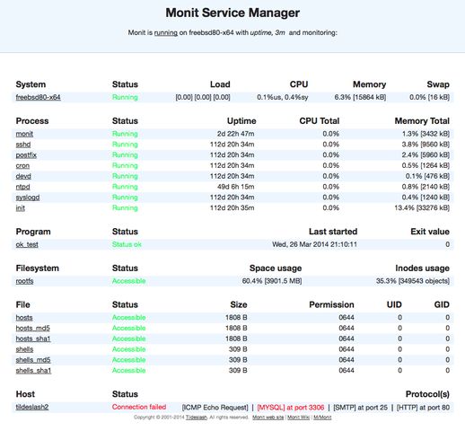The width and height of the screenshot is (465, 431).
Task: Open the rootfs filesystem link
Action: (24, 281)
